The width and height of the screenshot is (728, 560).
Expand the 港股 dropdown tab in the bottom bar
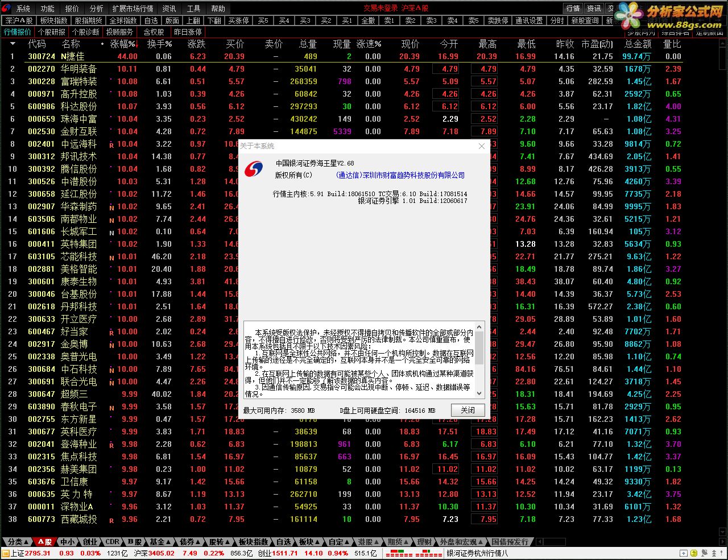[x=370, y=542]
